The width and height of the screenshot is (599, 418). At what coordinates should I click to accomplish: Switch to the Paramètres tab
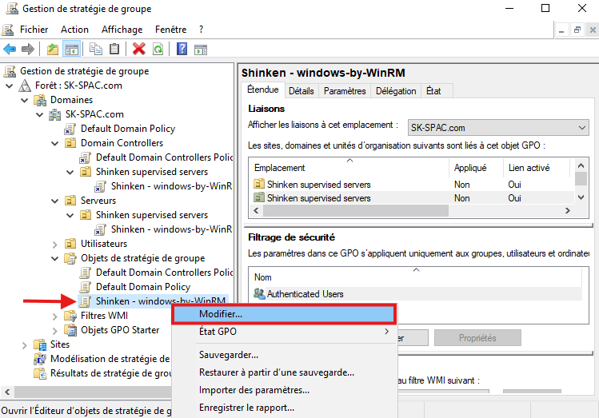[345, 91]
